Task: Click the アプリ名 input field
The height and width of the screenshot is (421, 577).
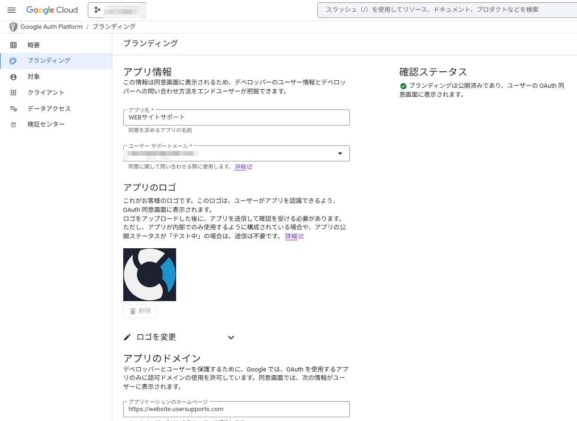Action: (x=237, y=118)
